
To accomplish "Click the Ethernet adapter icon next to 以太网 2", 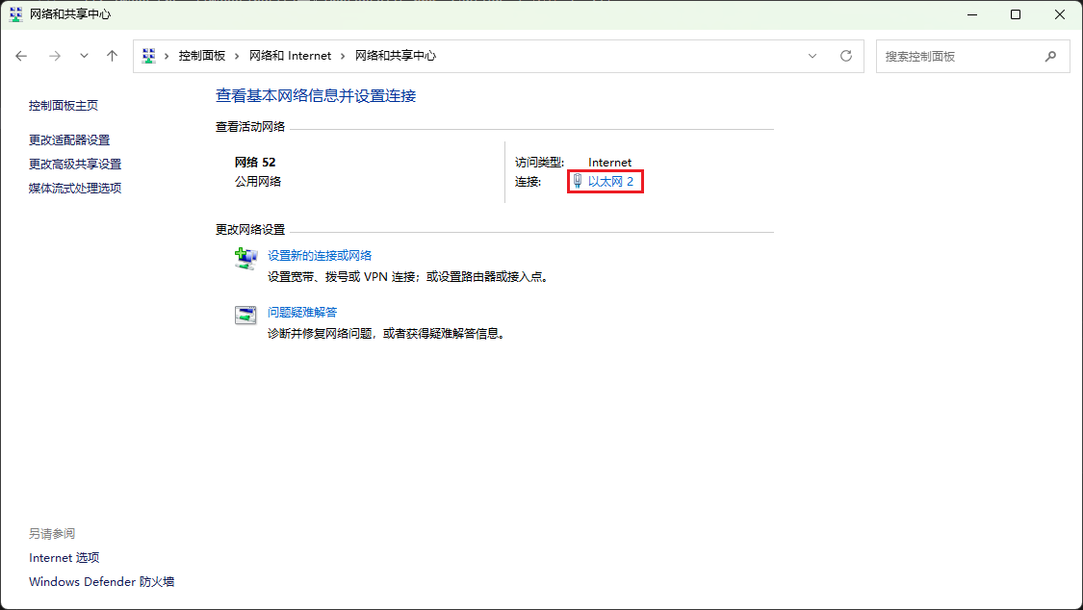I will [576, 181].
